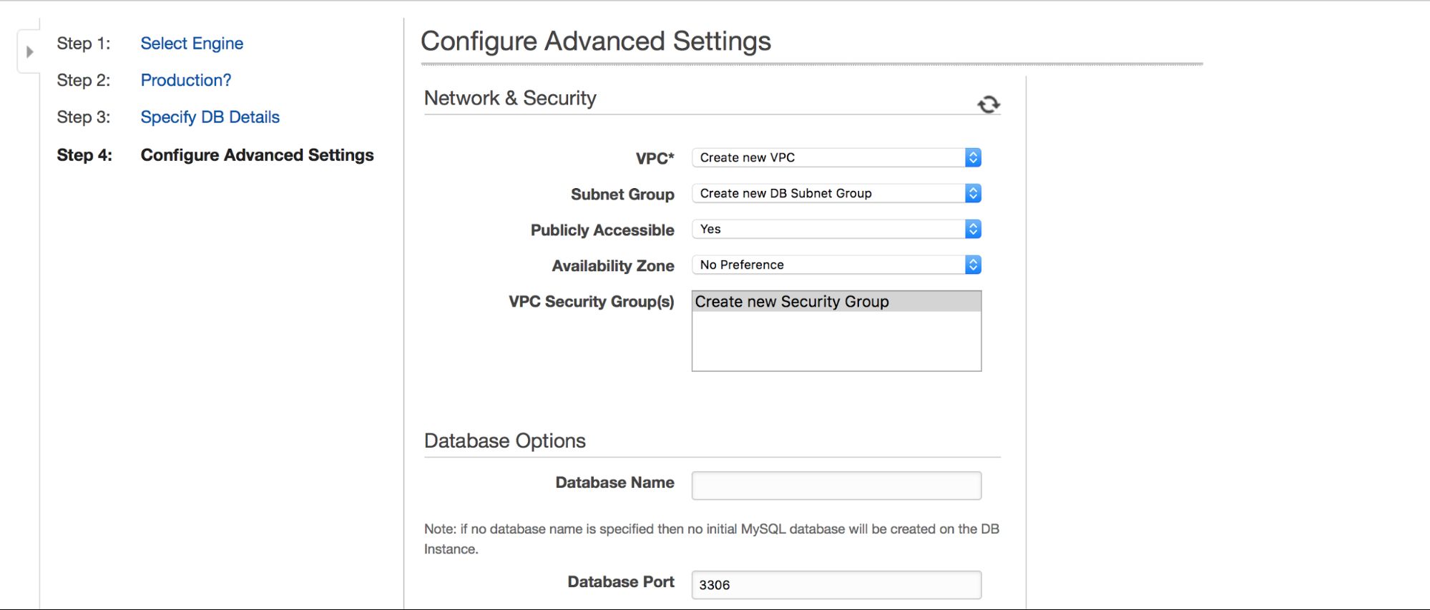
Task: Click the Publicly Accessible label
Action: pyautogui.click(x=602, y=230)
